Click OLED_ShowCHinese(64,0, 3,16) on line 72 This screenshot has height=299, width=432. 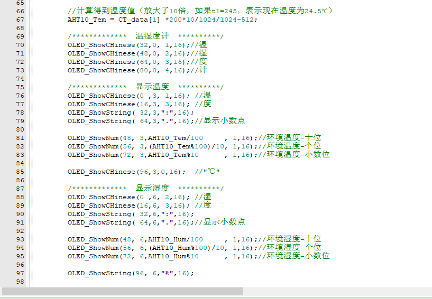click(x=128, y=62)
